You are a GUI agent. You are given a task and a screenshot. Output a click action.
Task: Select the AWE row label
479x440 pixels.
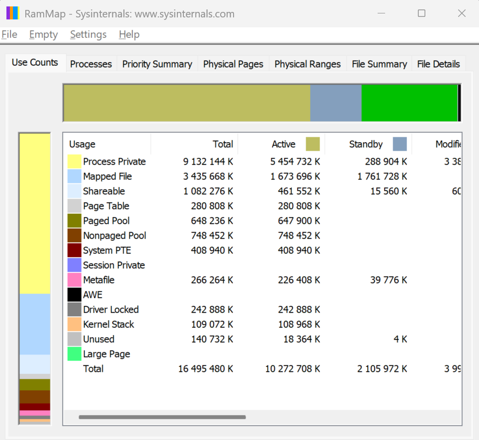92,295
